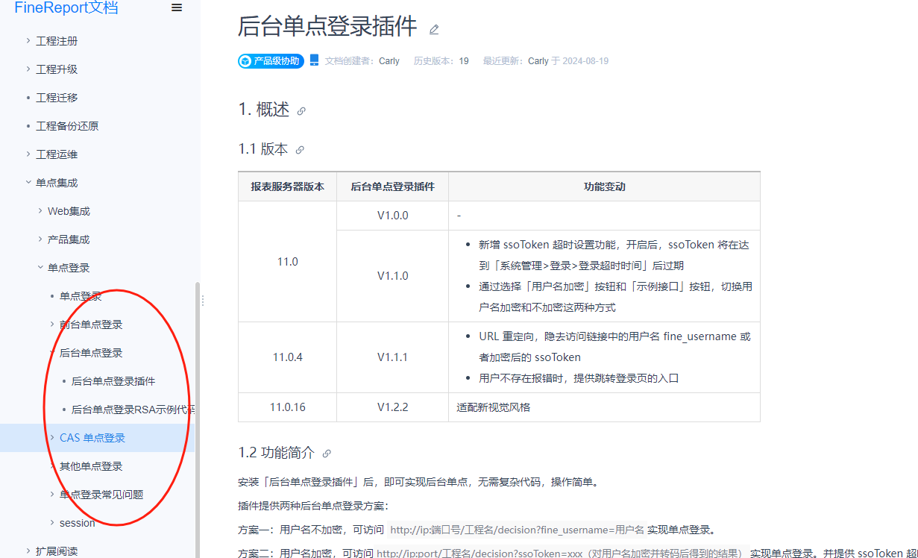Click the sidebar resize handle dots
The height and width of the screenshot is (558, 918).
[x=202, y=301]
